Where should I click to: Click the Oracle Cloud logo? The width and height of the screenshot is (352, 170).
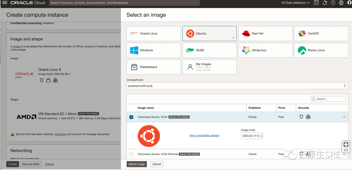click(x=28, y=3)
